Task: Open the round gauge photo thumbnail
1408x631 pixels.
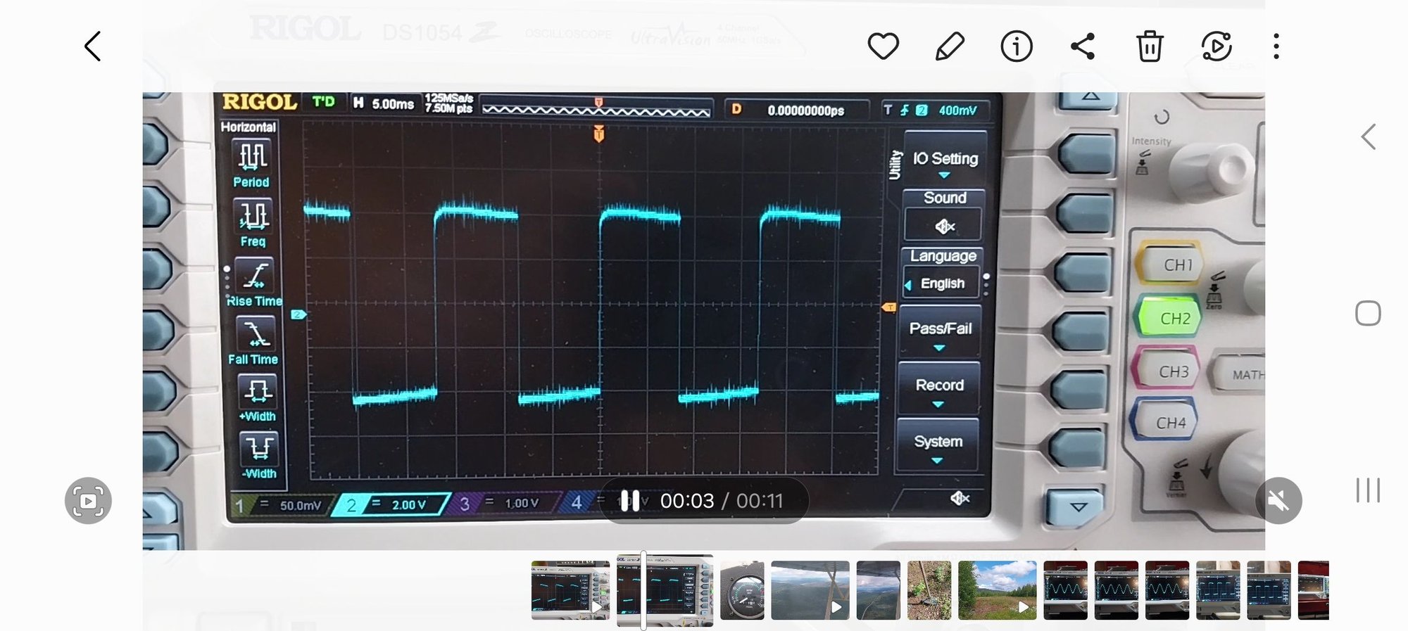Action: pos(742,590)
